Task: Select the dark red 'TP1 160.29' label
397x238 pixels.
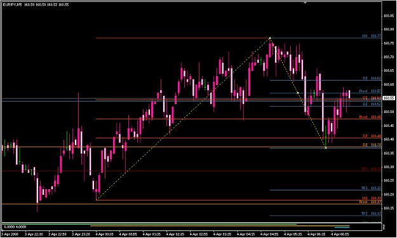Action: [371, 169]
